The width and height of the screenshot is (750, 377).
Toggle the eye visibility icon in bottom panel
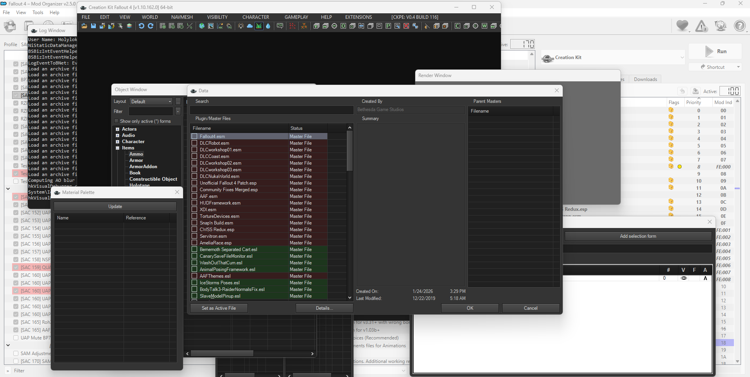[x=684, y=278]
